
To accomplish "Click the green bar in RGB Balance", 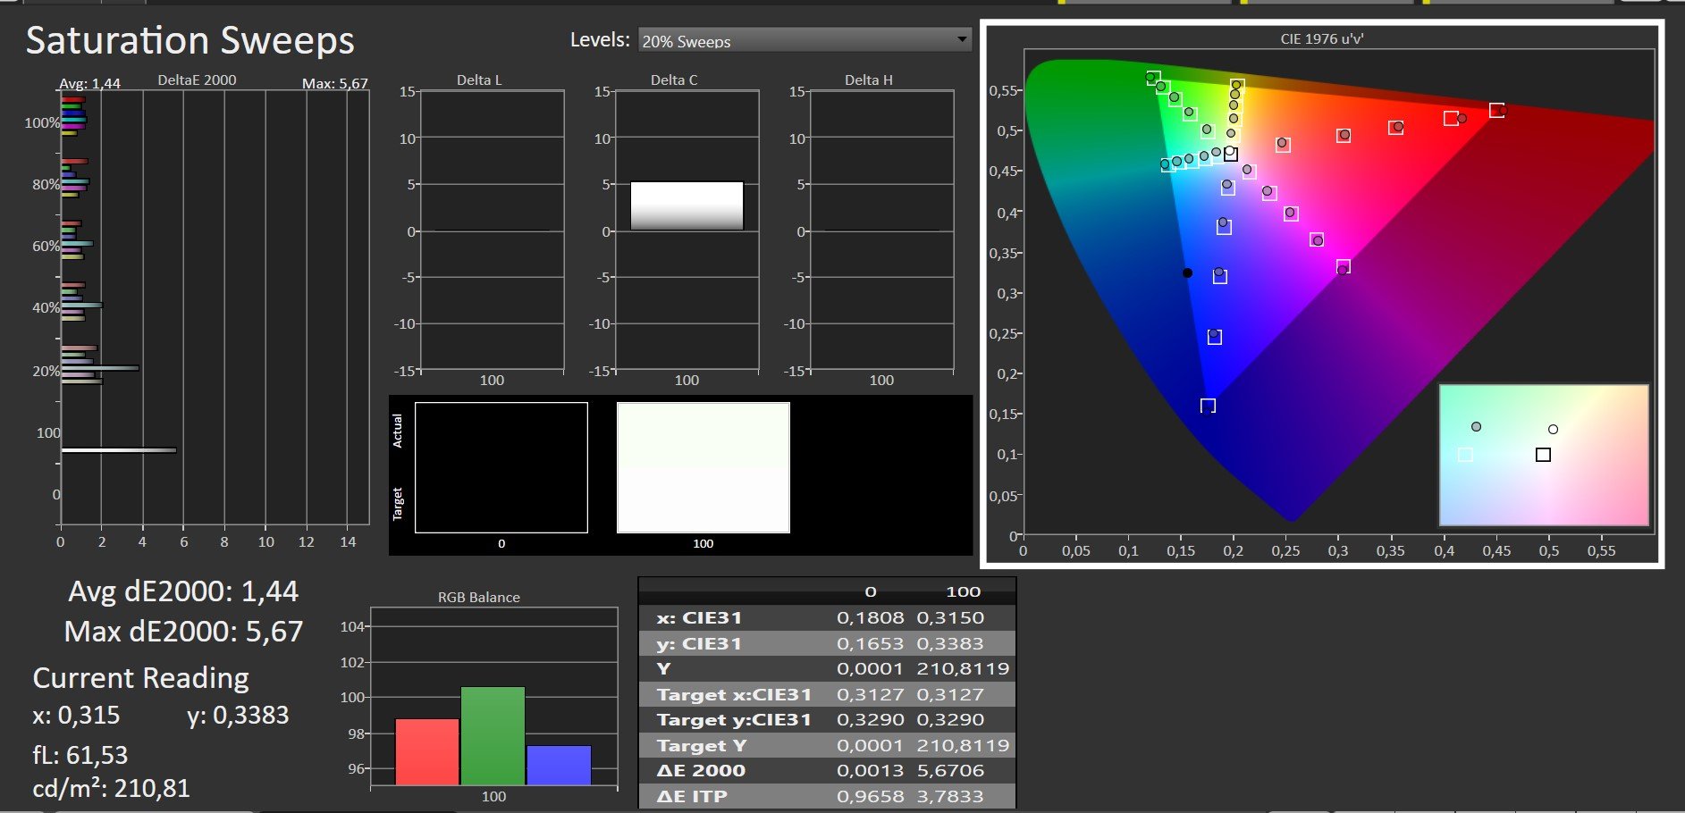I will click(493, 735).
